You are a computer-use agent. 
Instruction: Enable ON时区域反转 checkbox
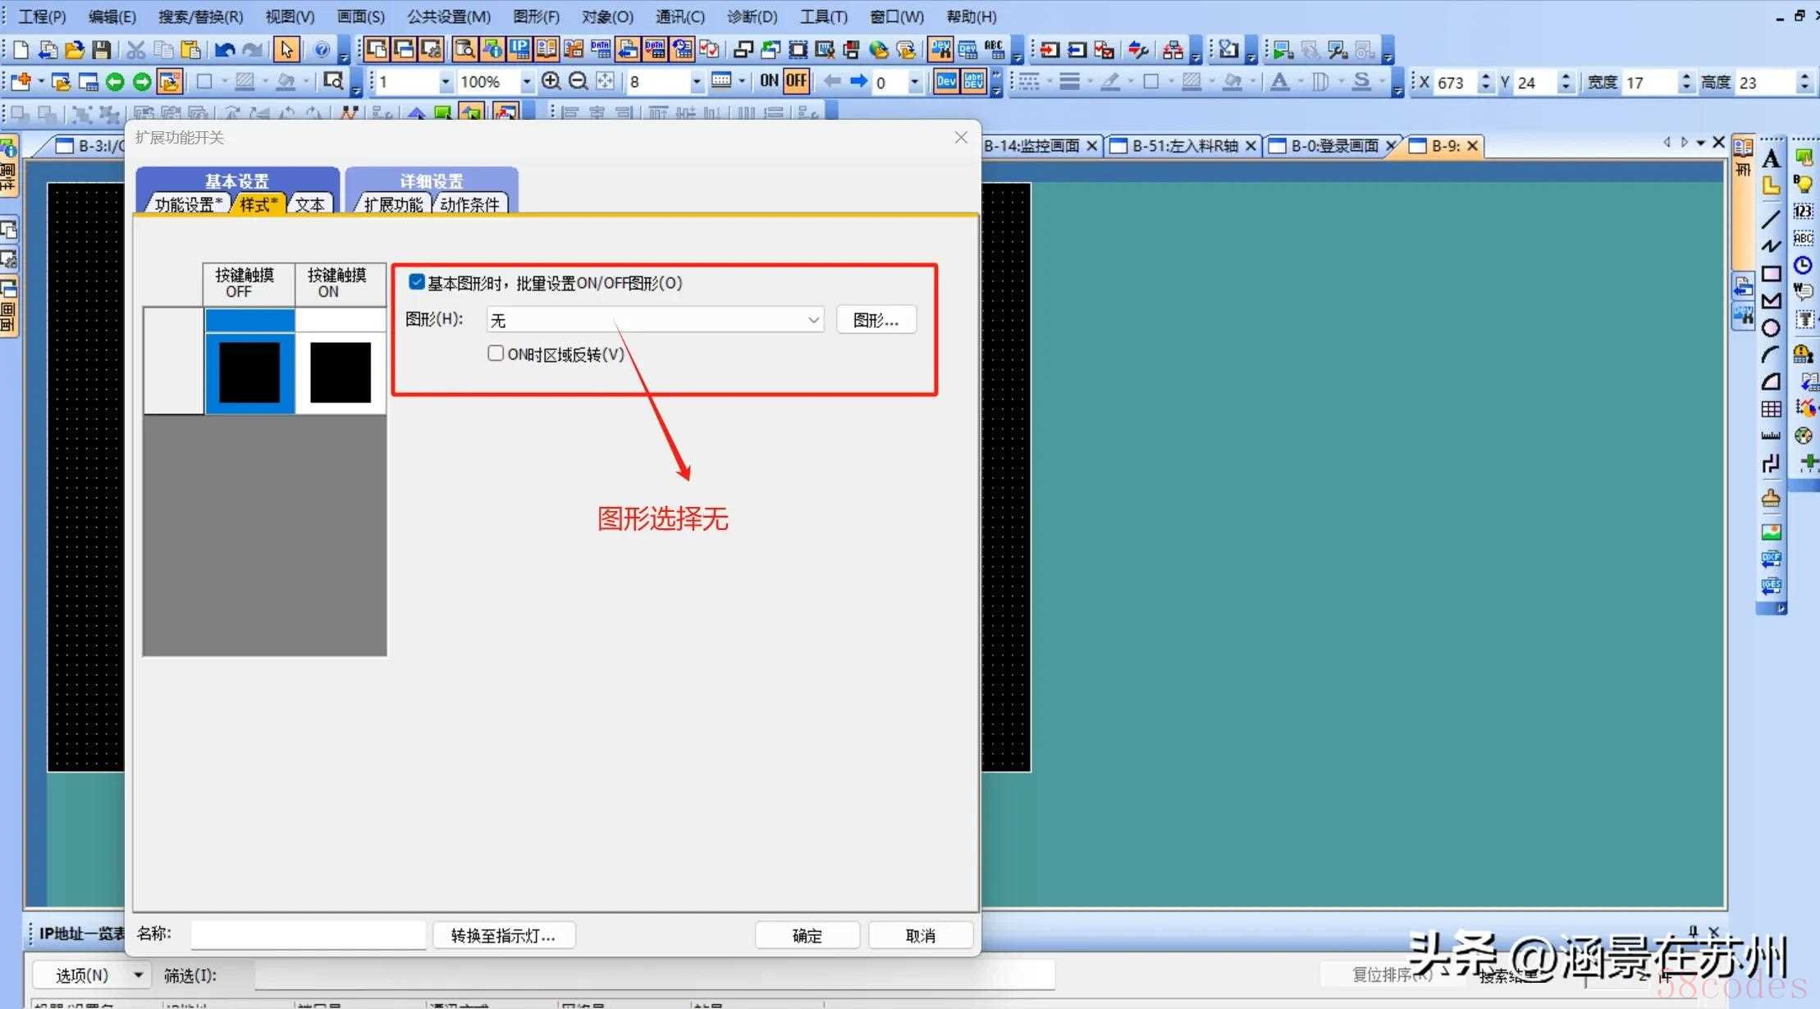[496, 354]
